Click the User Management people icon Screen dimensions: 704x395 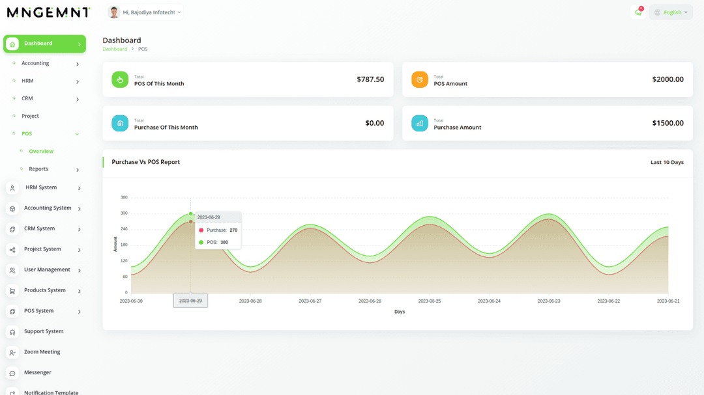click(12, 271)
